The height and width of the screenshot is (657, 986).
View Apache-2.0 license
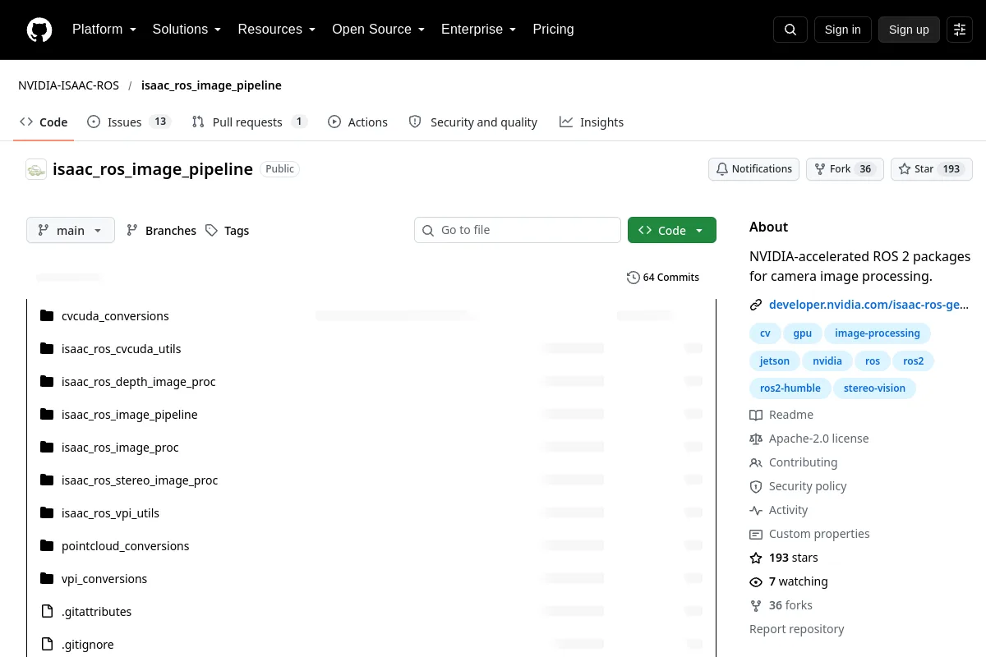click(809, 439)
